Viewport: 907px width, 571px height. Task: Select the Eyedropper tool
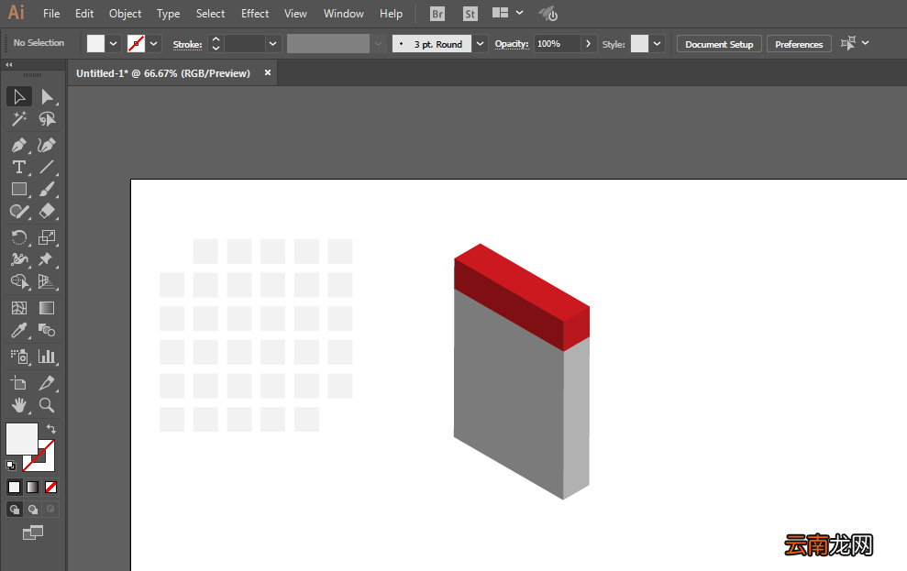pos(19,330)
